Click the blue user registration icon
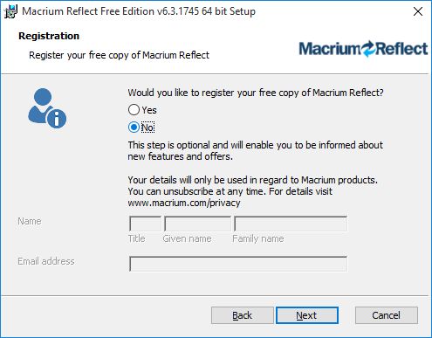Viewport: 432px width, 338px height. (47, 108)
